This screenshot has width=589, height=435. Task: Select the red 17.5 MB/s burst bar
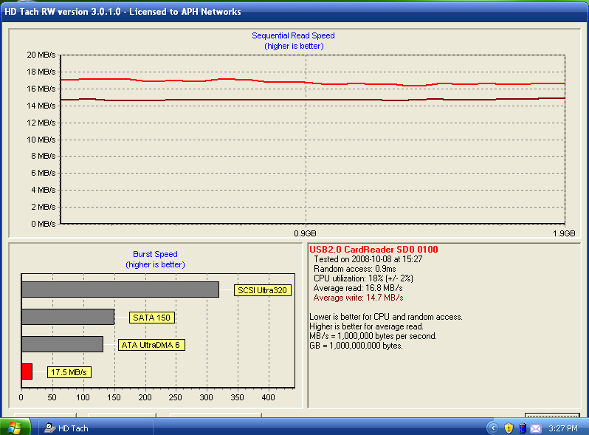(x=27, y=371)
